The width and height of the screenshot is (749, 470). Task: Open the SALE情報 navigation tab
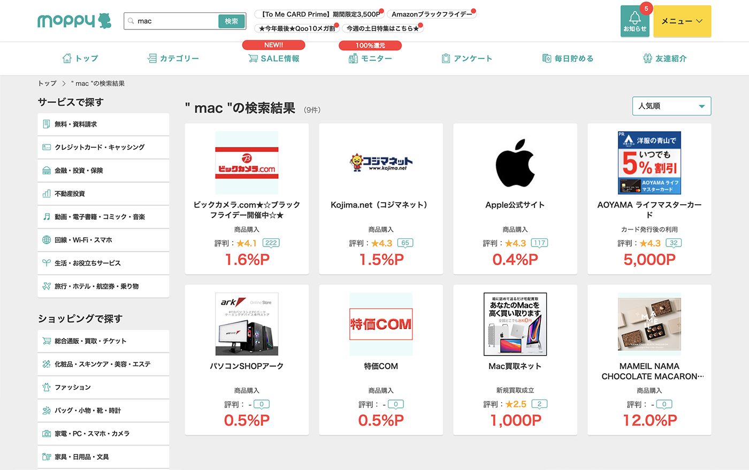[x=274, y=58]
